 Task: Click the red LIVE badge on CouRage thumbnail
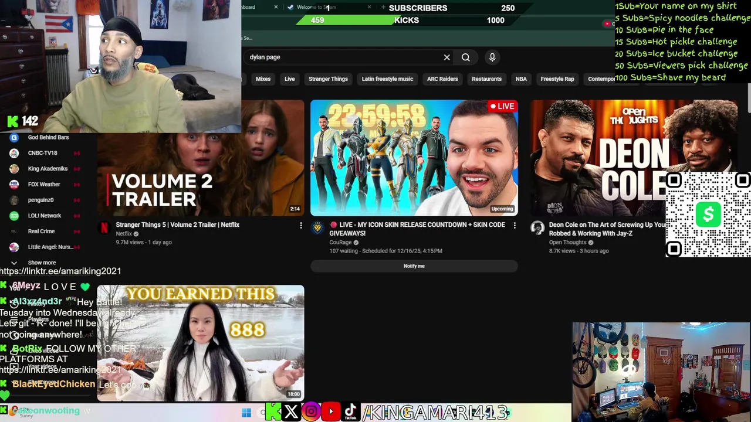(502, 106)
